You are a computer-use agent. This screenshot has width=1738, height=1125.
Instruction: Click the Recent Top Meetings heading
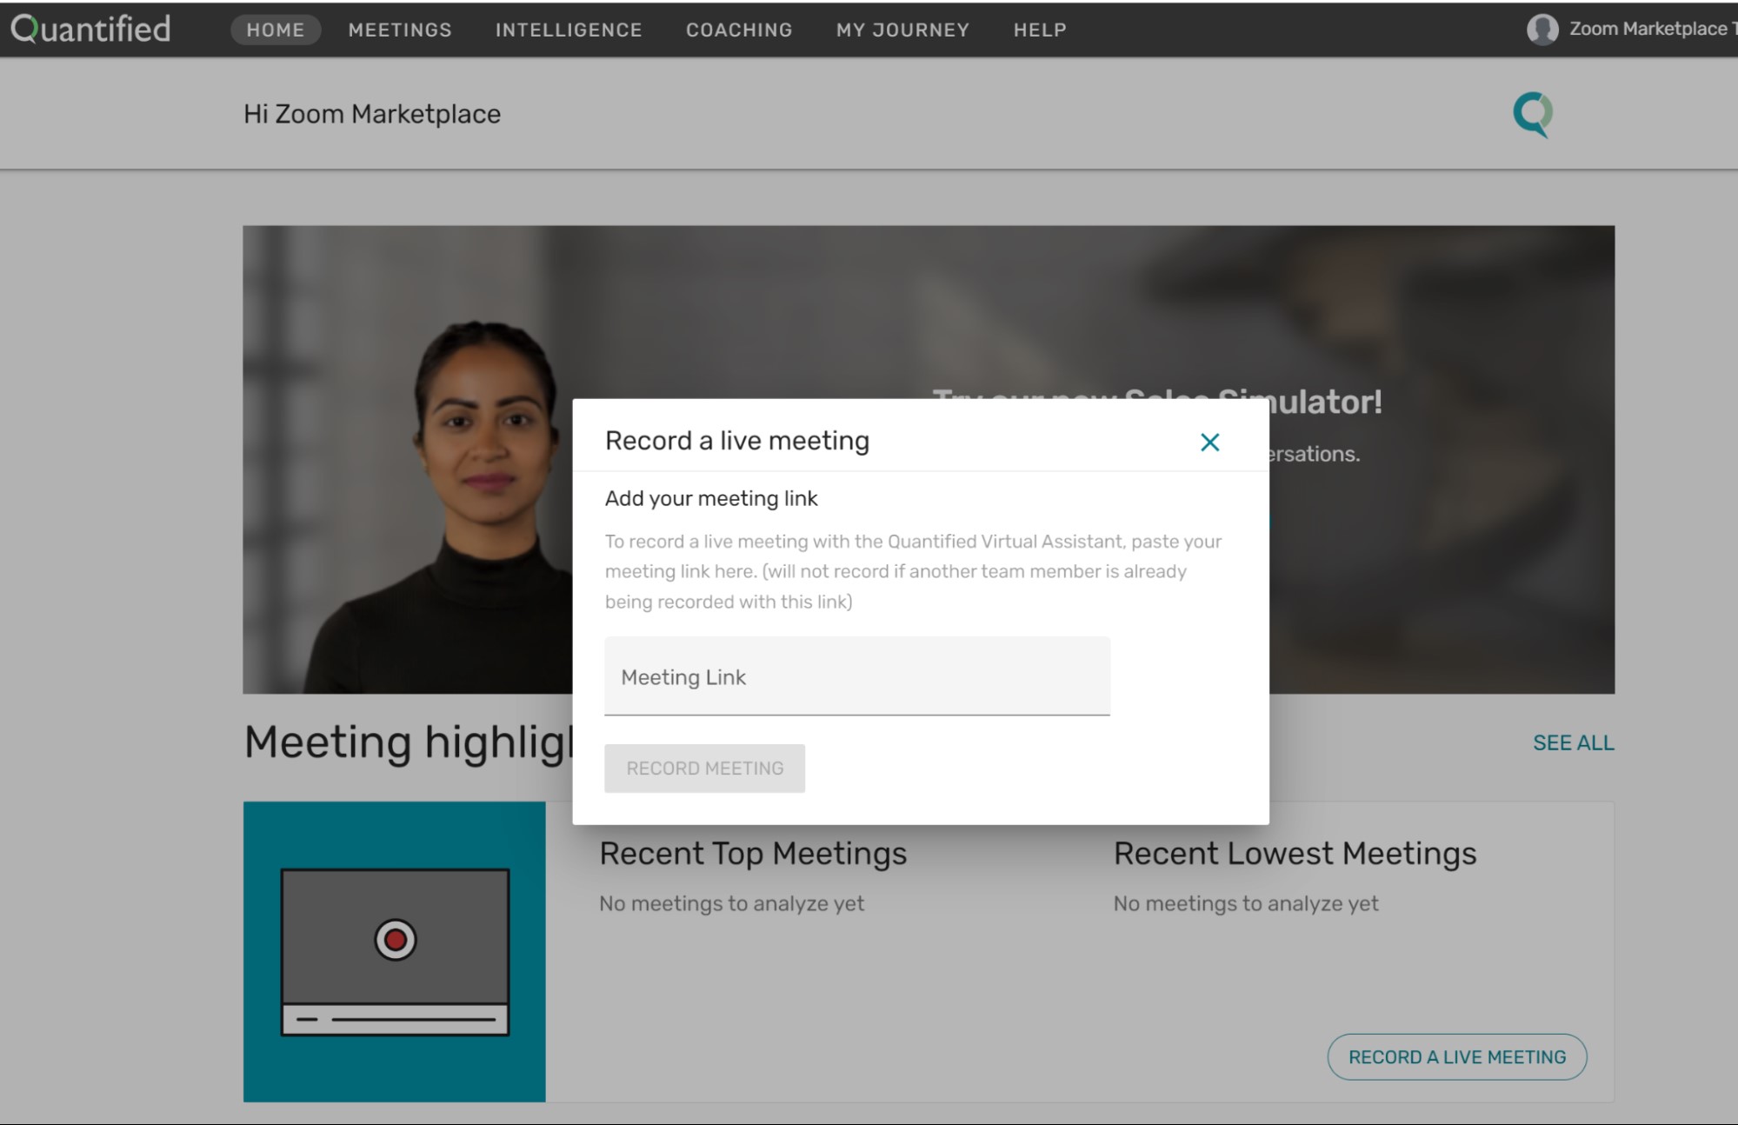(753, 854)
